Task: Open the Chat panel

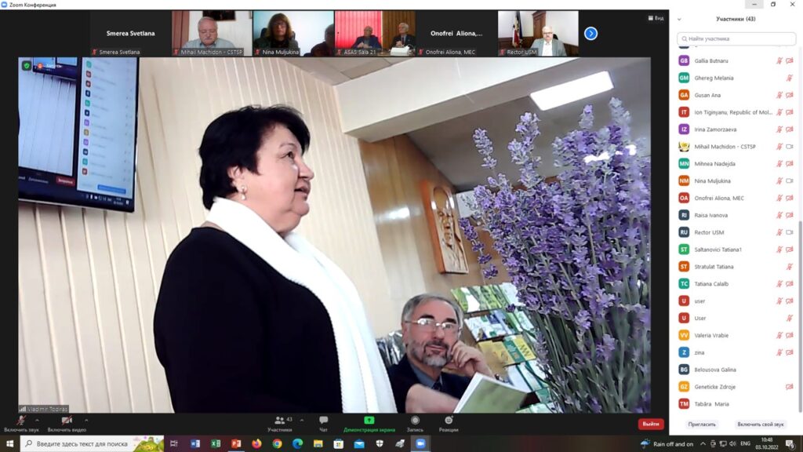Action: (x=323, y=423)
